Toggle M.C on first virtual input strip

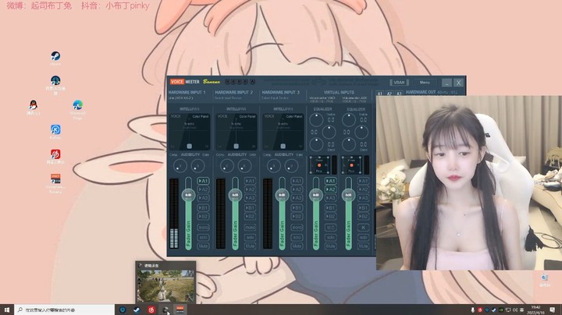[x=330, y=228]
